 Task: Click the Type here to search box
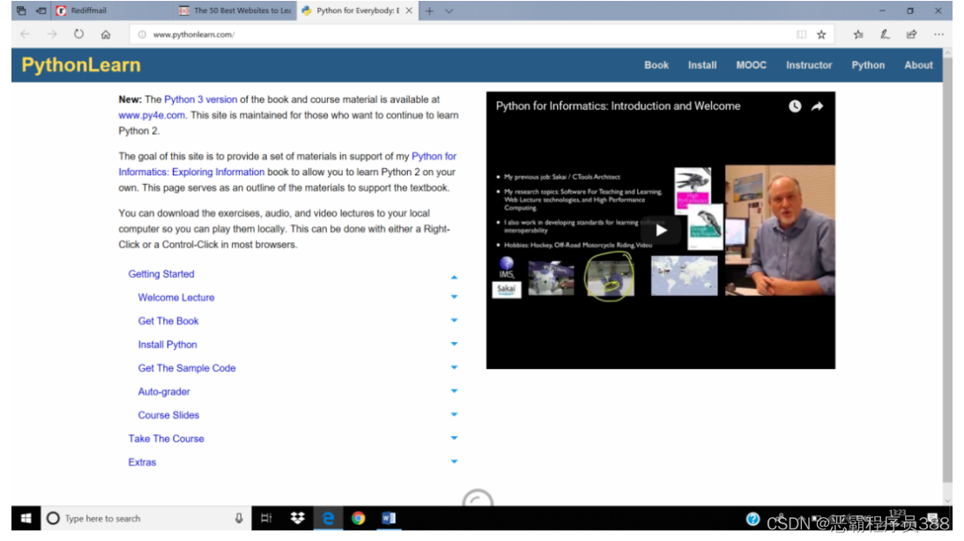[x=145, y=518]
